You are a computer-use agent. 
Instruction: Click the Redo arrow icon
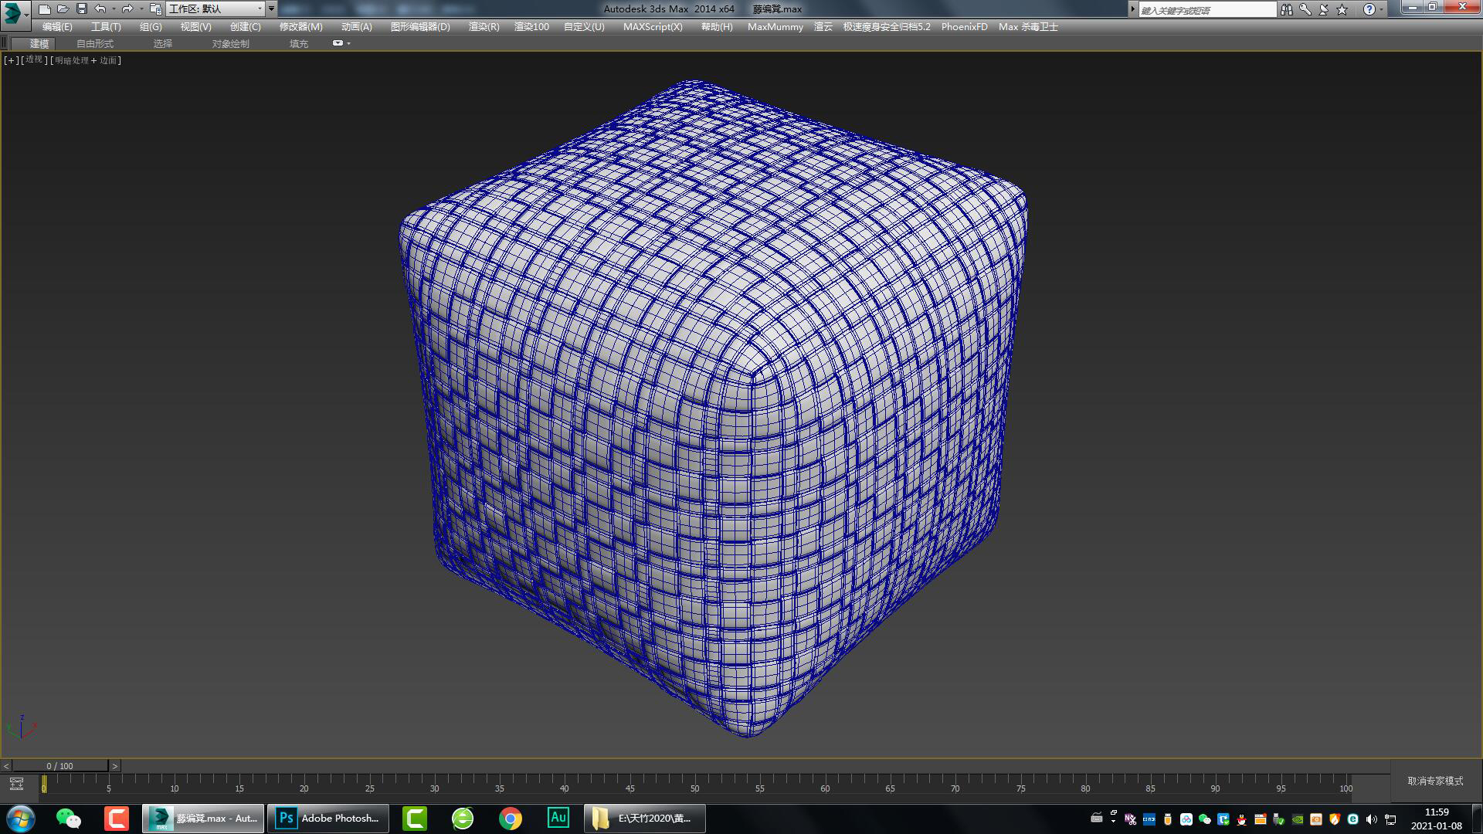click(127, 9)
